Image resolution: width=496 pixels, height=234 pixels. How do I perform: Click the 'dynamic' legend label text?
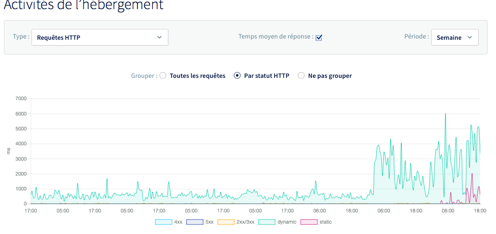click(287, 222)
